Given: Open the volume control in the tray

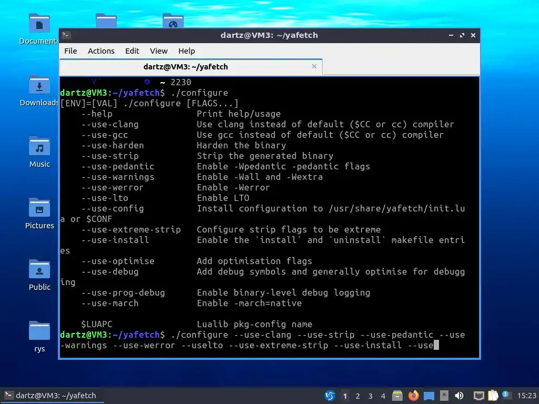Looking at the screenshot, I should point(459,396).
